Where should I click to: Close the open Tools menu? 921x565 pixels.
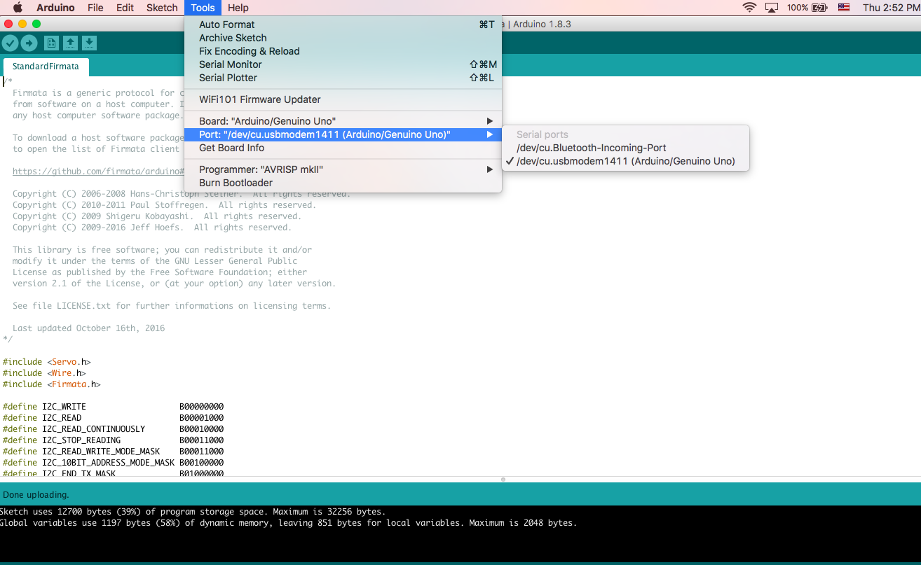(203, 8)
